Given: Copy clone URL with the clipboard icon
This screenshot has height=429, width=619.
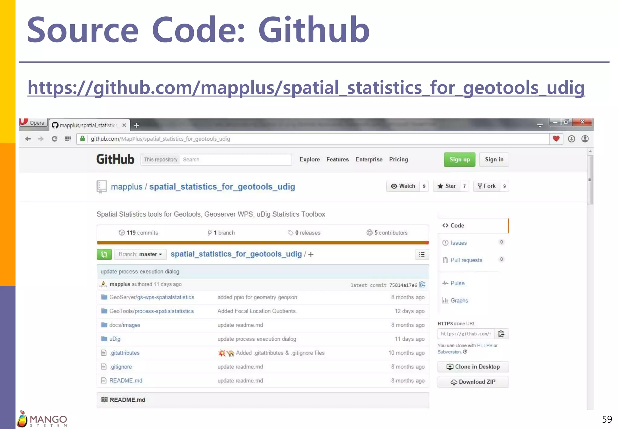Looking at the screenshot, I should click(501, 334).
